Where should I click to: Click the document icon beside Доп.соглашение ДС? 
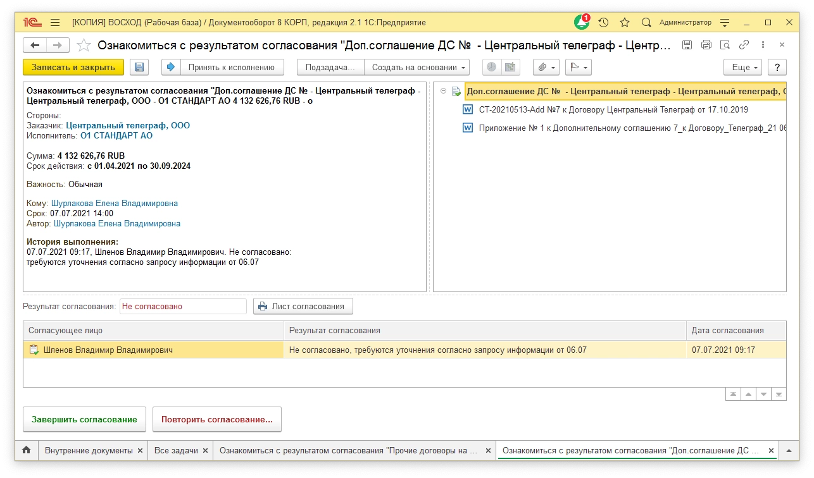click(x=456, y=92)
